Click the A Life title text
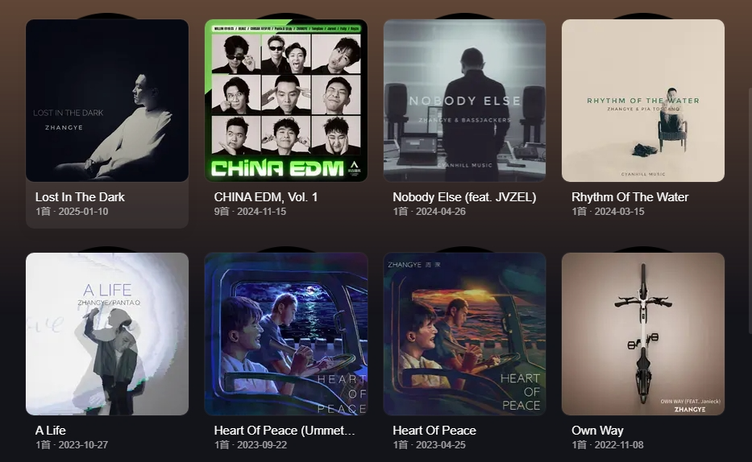Screen dimensions: 752x462 (50, 431)
